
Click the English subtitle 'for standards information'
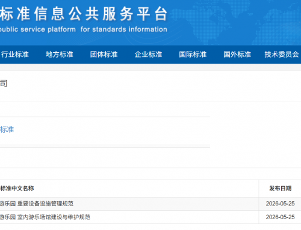pos(124,29)
